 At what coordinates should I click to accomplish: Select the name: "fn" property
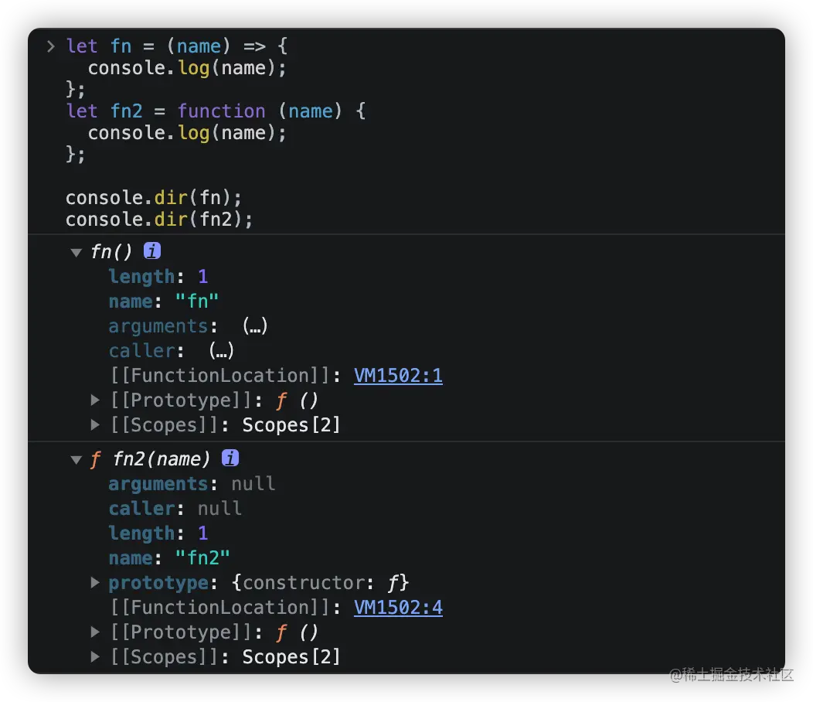163,302
